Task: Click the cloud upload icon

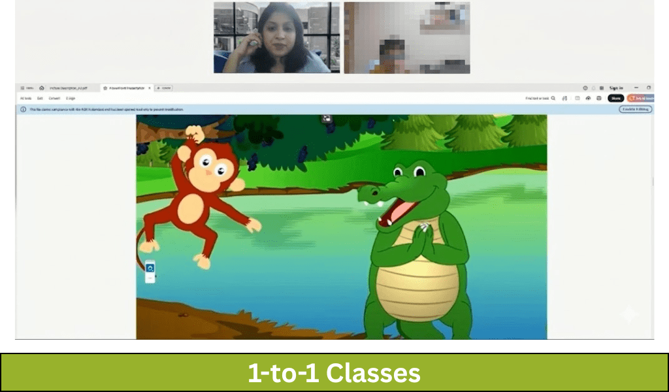Action: (x=588, y=98)
